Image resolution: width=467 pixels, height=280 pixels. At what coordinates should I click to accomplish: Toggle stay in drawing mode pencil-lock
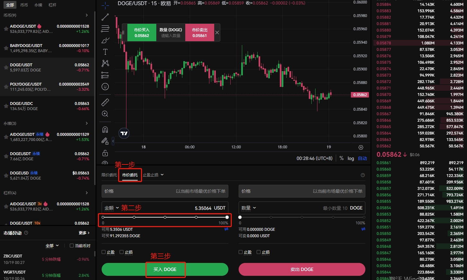(x=105, y=141)
